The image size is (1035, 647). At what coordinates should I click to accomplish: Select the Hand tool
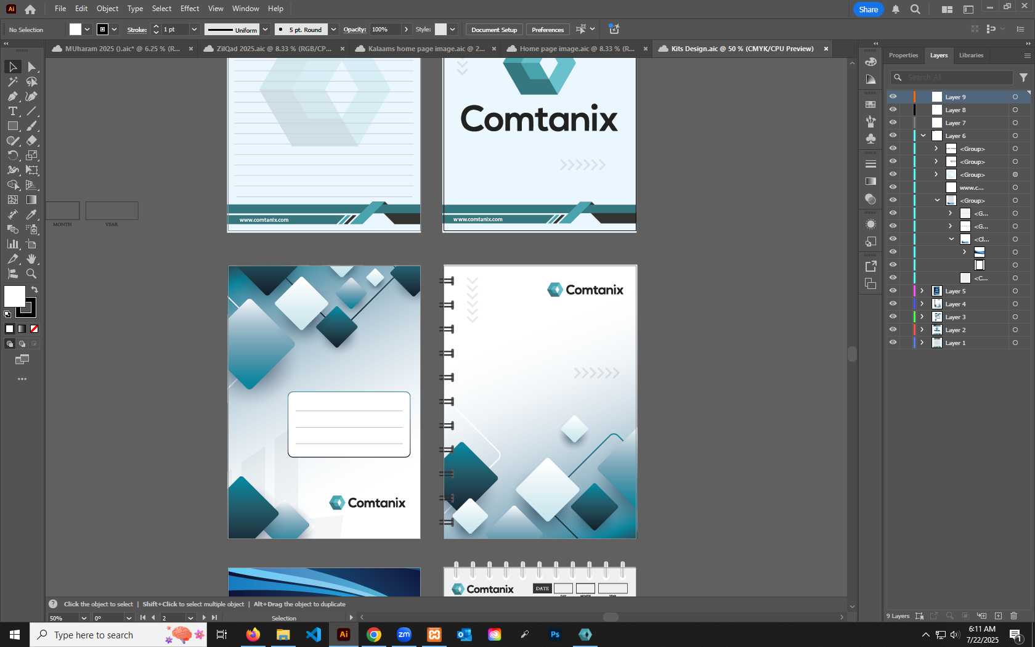click(32, 259)
